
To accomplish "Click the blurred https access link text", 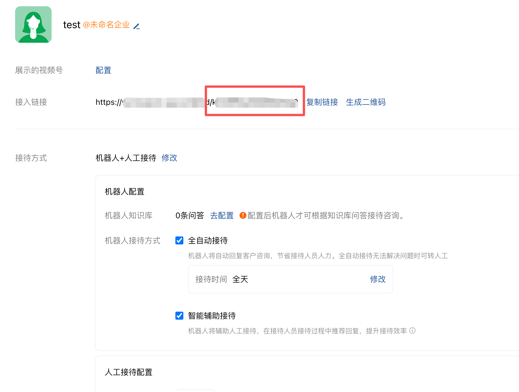I will (x=196, y=102).
